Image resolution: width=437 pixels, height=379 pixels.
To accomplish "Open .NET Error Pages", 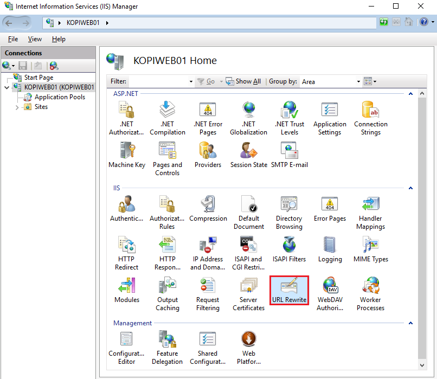I will point(208,118).
